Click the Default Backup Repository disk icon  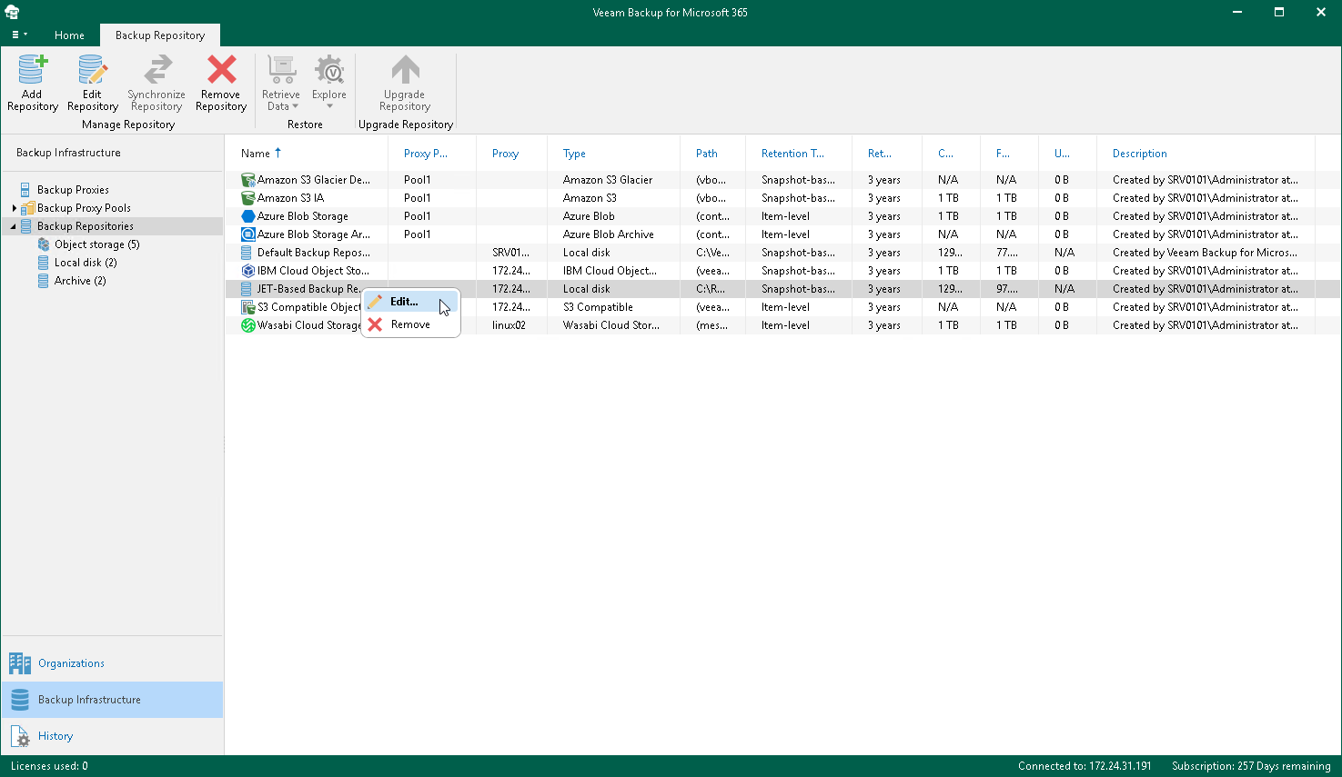(247, 253)
